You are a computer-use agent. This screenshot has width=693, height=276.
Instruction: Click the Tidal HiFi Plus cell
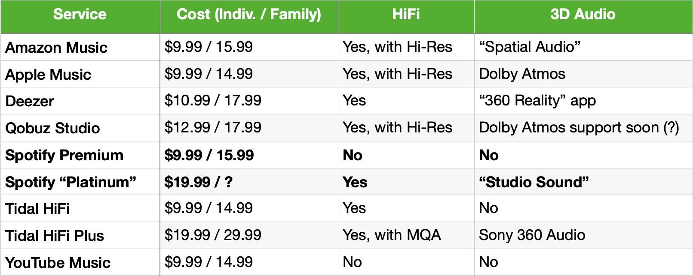click(x=80, y=235)
